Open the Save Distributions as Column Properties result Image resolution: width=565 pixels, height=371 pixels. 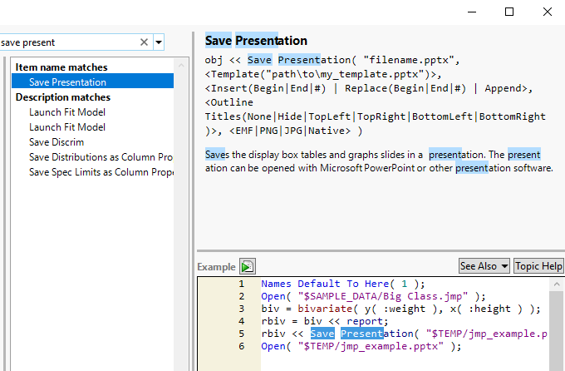(101, 157)
